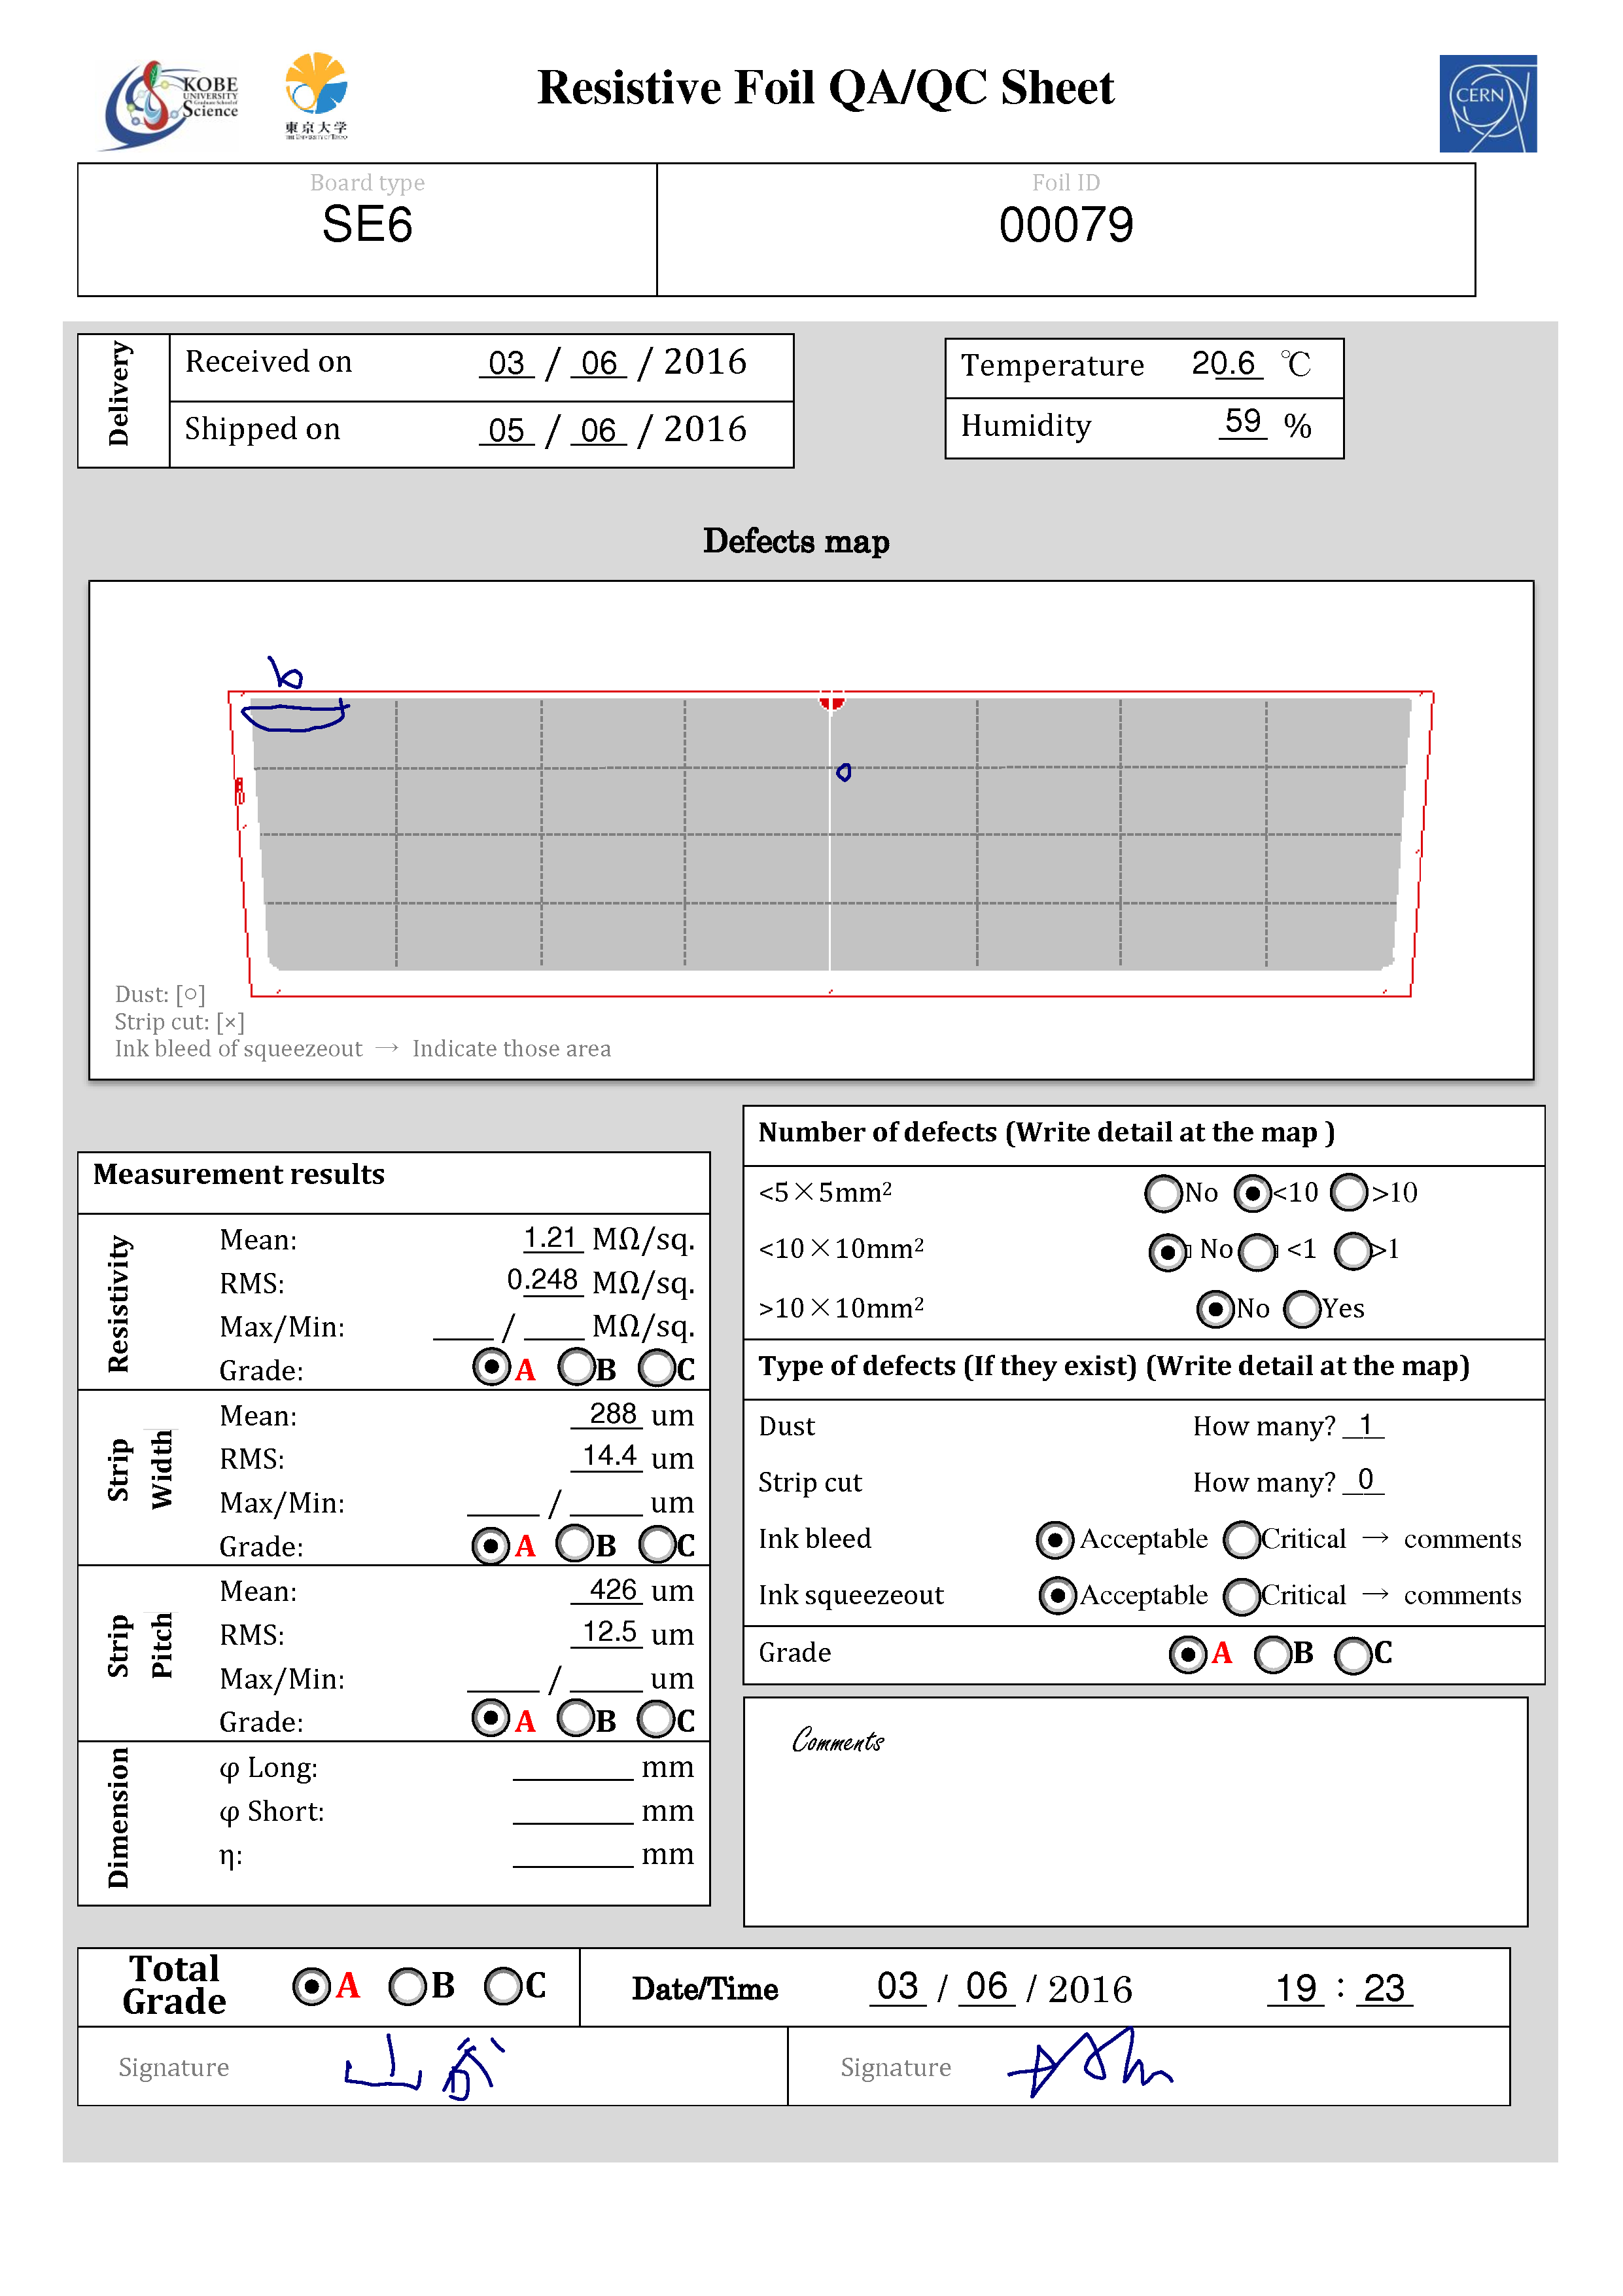Mark Ink squeezeout as Acceptable
This screenshot has height=2296, width=1623.
pos(1057,1595)
